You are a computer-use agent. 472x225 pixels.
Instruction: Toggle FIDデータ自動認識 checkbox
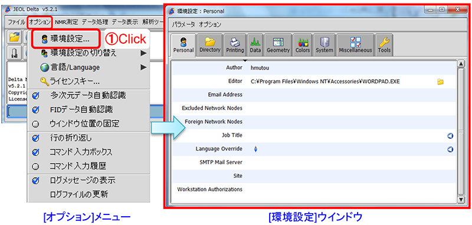pos(36,110)
